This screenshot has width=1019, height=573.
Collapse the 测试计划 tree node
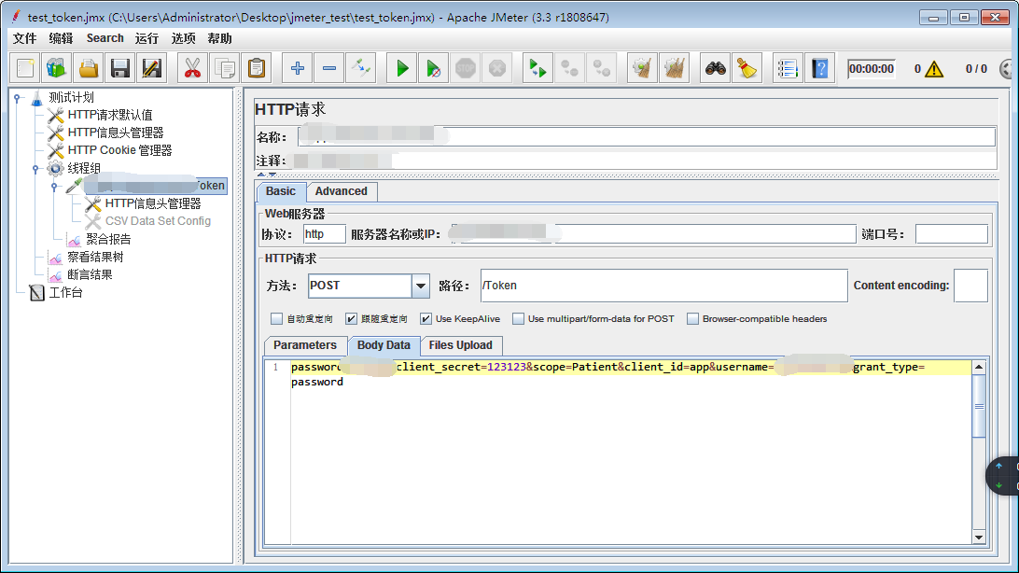pos(18,98)
